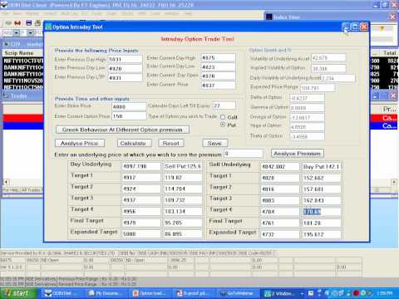Select the Put option type radio button
This screenshot has height=299, width=399.
pyautogui.click(x=223, y=125)
